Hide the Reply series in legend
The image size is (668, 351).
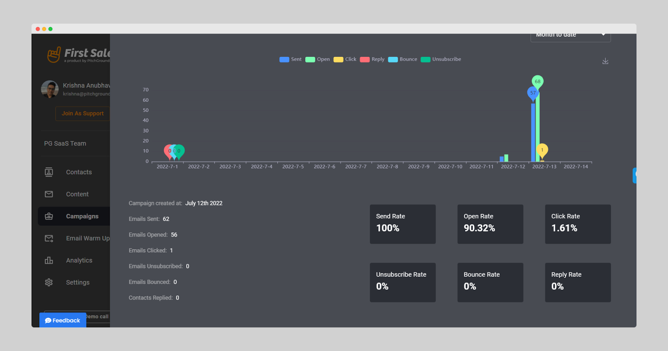click(x=372, y=59)
